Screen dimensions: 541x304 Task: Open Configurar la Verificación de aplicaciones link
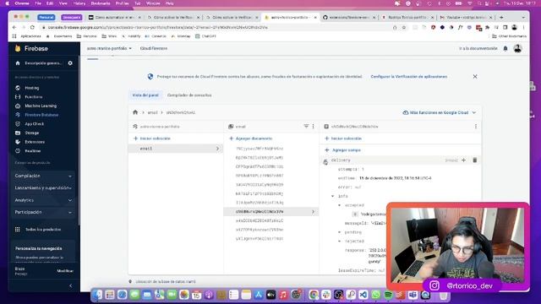point(409,77)
